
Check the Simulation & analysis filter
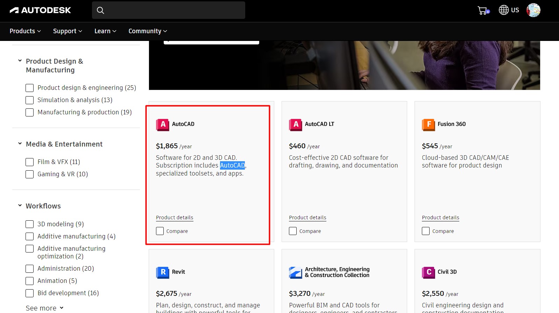[x=30, y=100]
